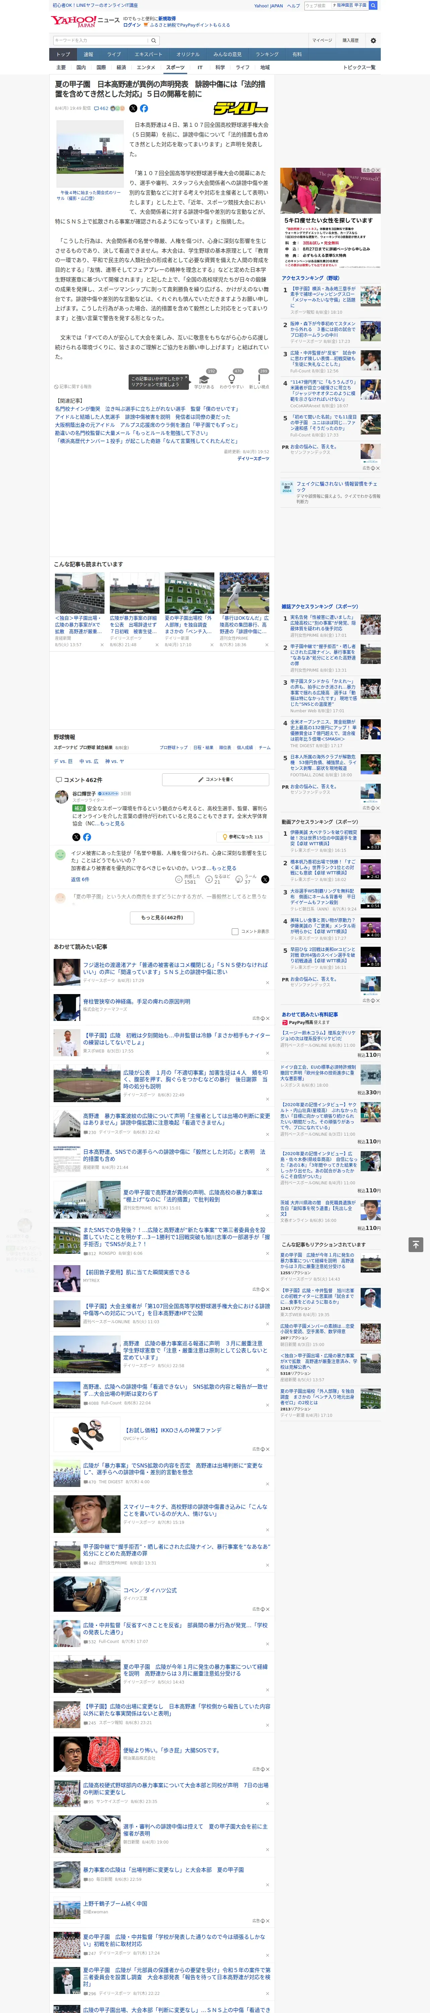Open the トップ main navigation tab
430x2013 pixels.
[63, 55]
